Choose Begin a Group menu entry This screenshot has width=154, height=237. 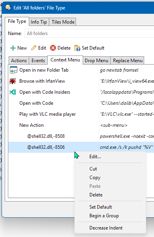(x=110, y=216)
